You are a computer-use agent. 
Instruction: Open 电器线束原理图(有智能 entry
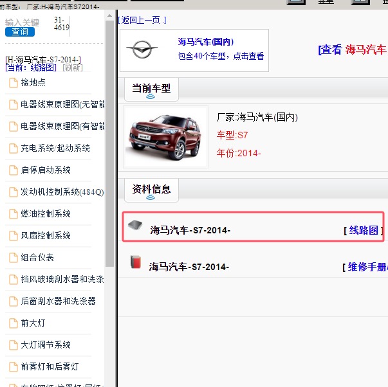point(62,126)
